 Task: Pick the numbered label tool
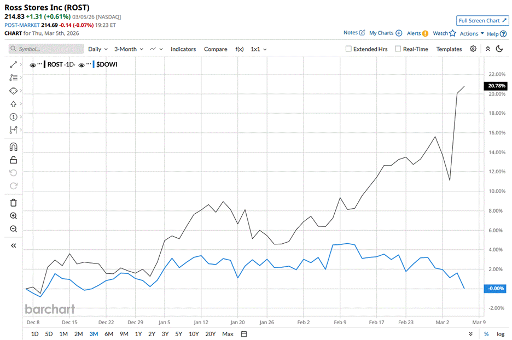pos(13,117)
